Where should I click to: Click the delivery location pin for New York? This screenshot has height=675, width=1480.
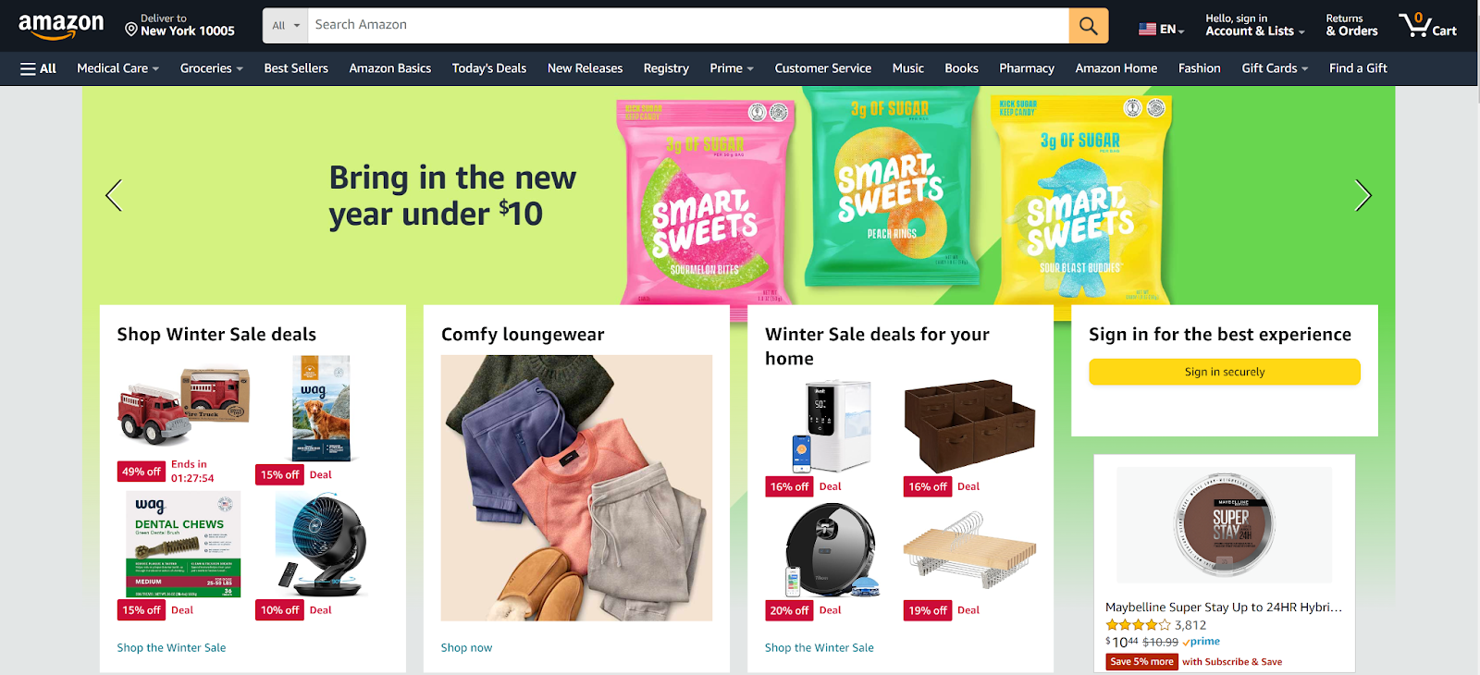pos(131,30)
